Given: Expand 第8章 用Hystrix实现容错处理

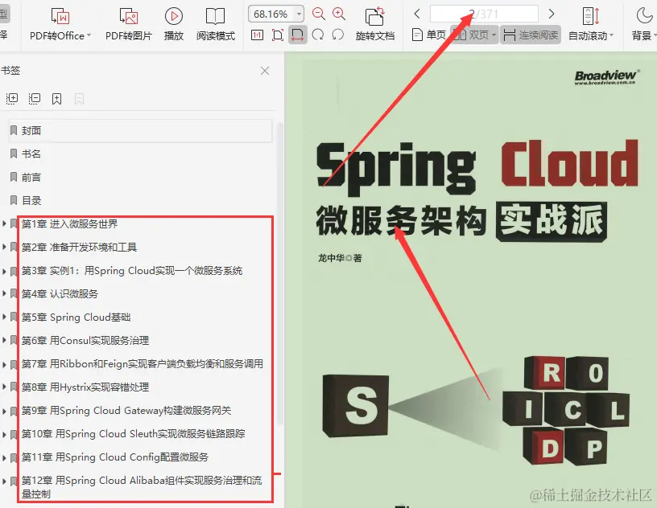Looking at the screenshot, I should [x=4, y=387].
